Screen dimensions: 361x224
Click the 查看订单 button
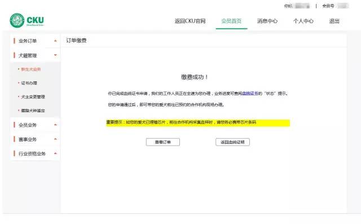163,142
